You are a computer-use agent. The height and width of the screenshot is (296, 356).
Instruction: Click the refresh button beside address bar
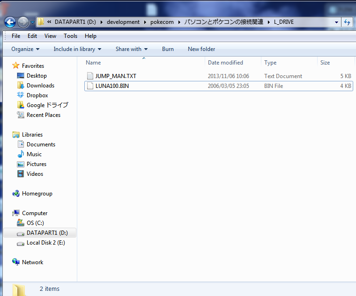(348, 22)
